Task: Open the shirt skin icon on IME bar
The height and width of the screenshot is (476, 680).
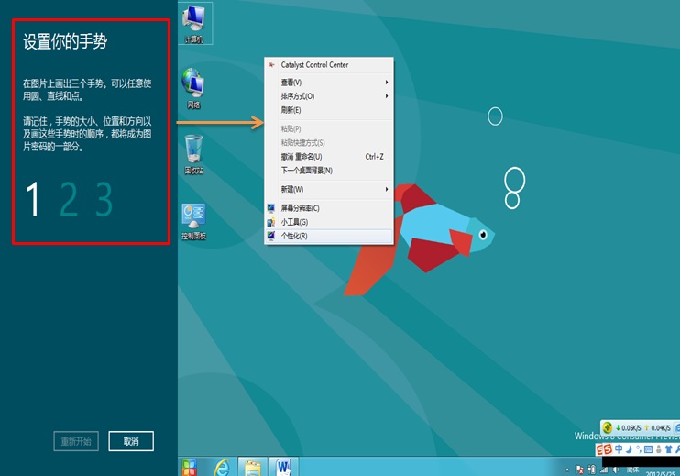Action: [x=669, y=449]
